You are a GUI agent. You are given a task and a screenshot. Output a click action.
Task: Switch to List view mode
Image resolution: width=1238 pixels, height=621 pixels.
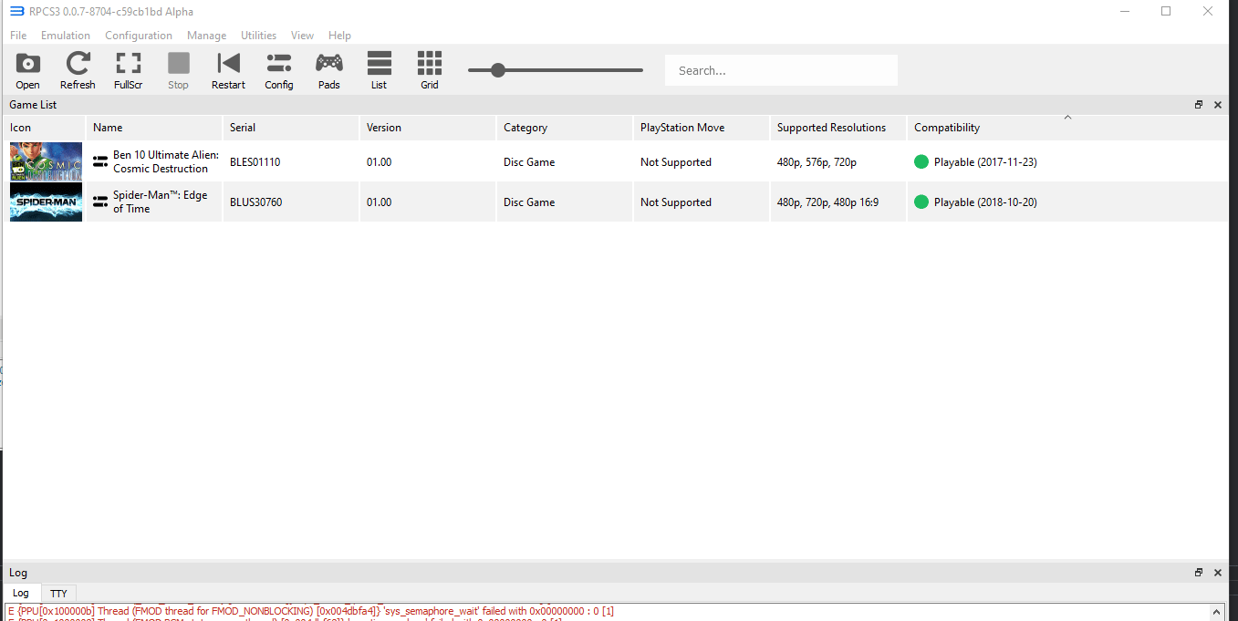tap(379, 70)
